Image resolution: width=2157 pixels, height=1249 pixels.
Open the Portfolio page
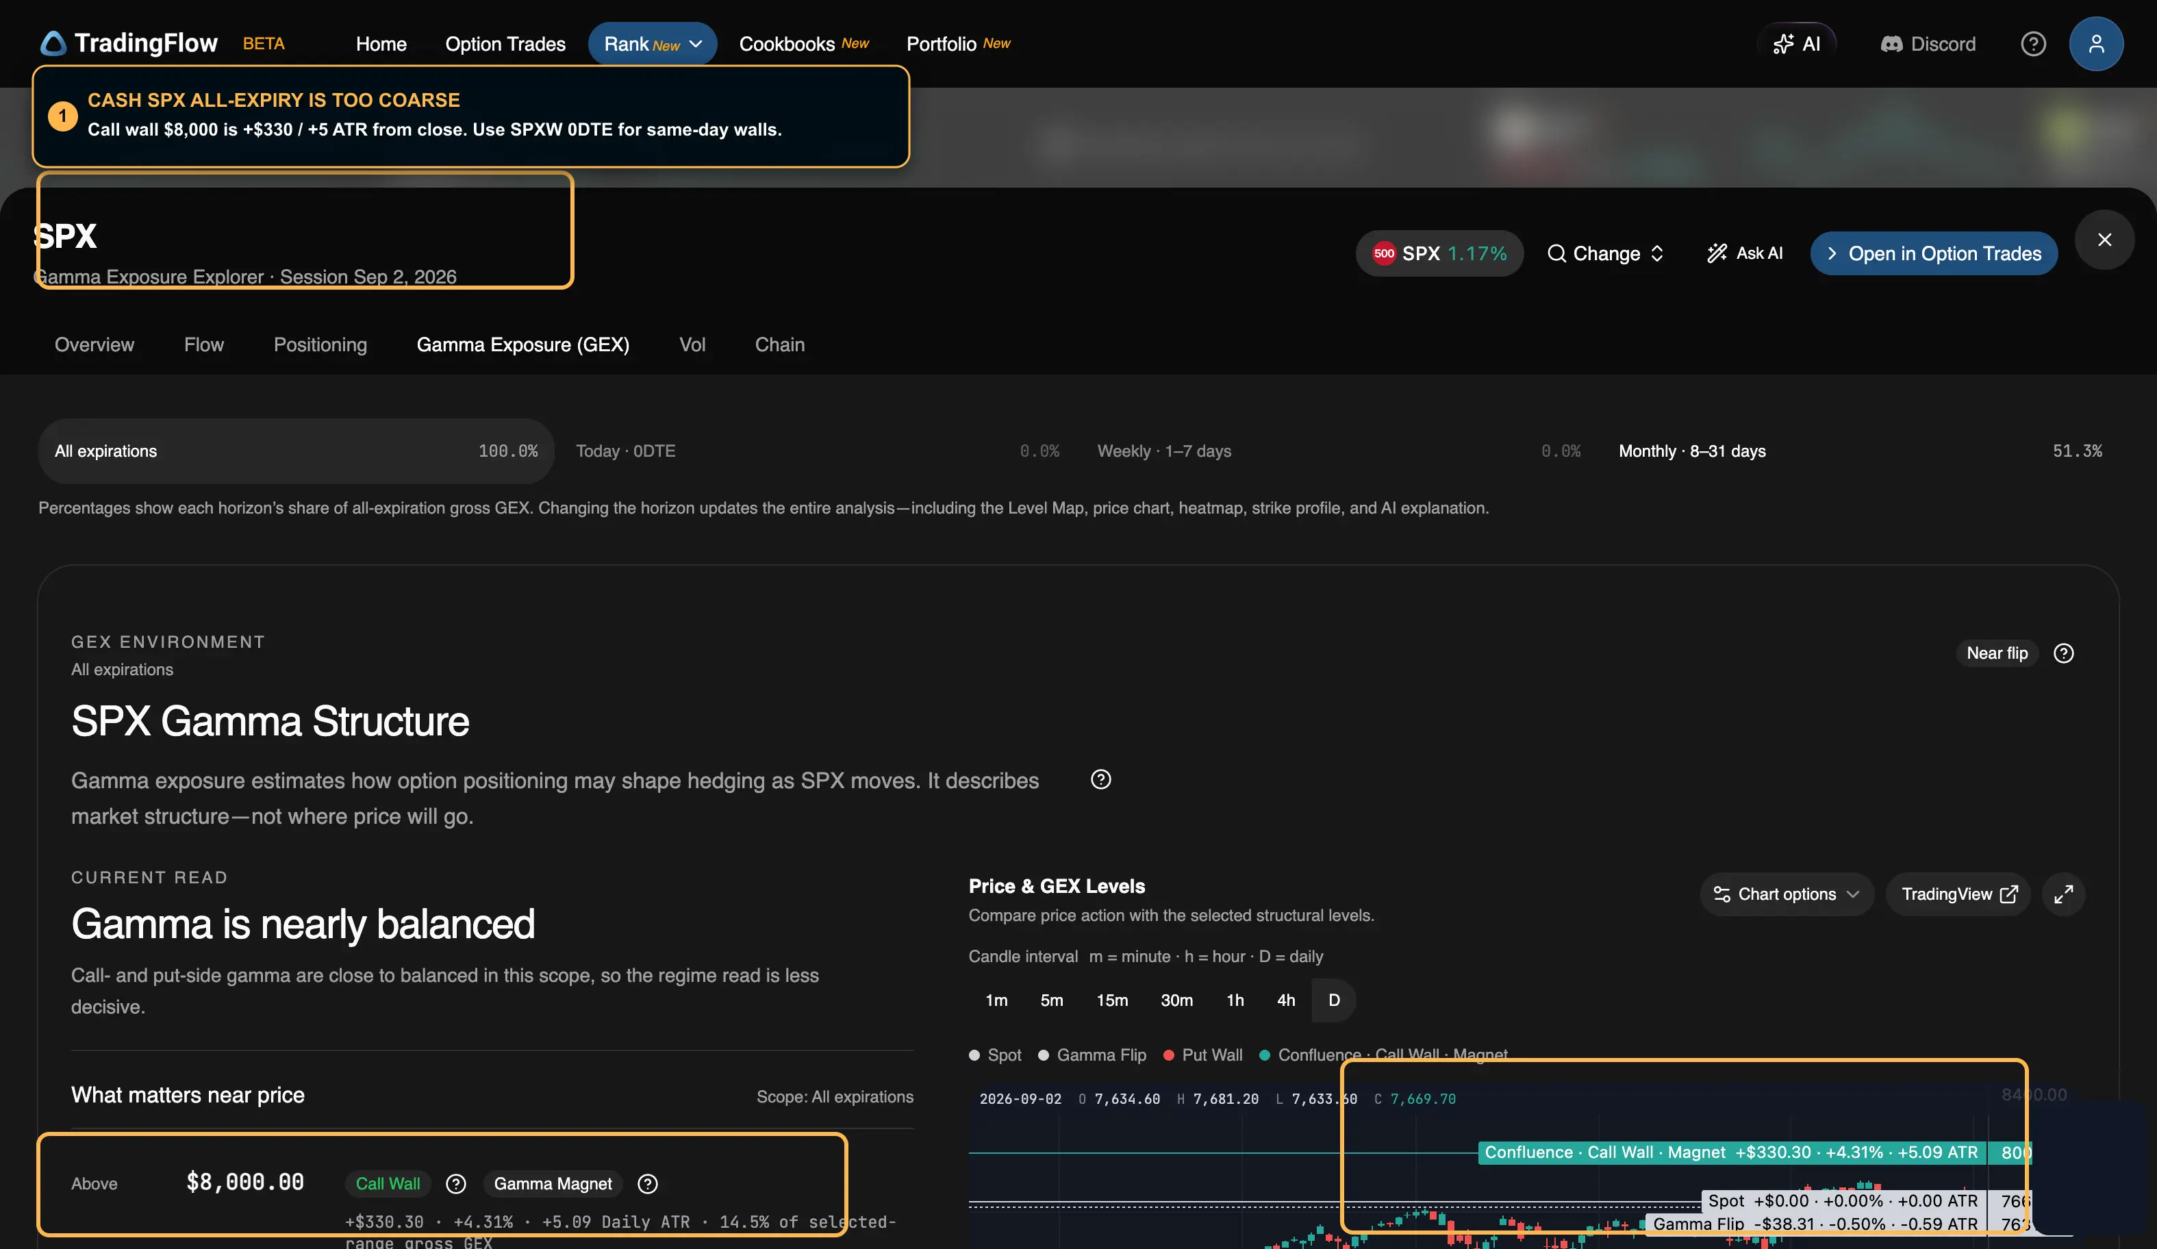pyautogui.click(x=958, y=44)
